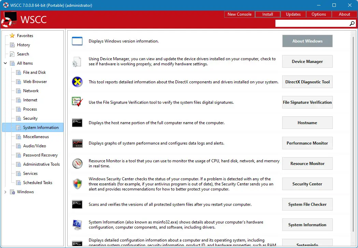Click the Performance Monitor graph icon
Viewport: 358px width, 248px height.
(77, 143)
